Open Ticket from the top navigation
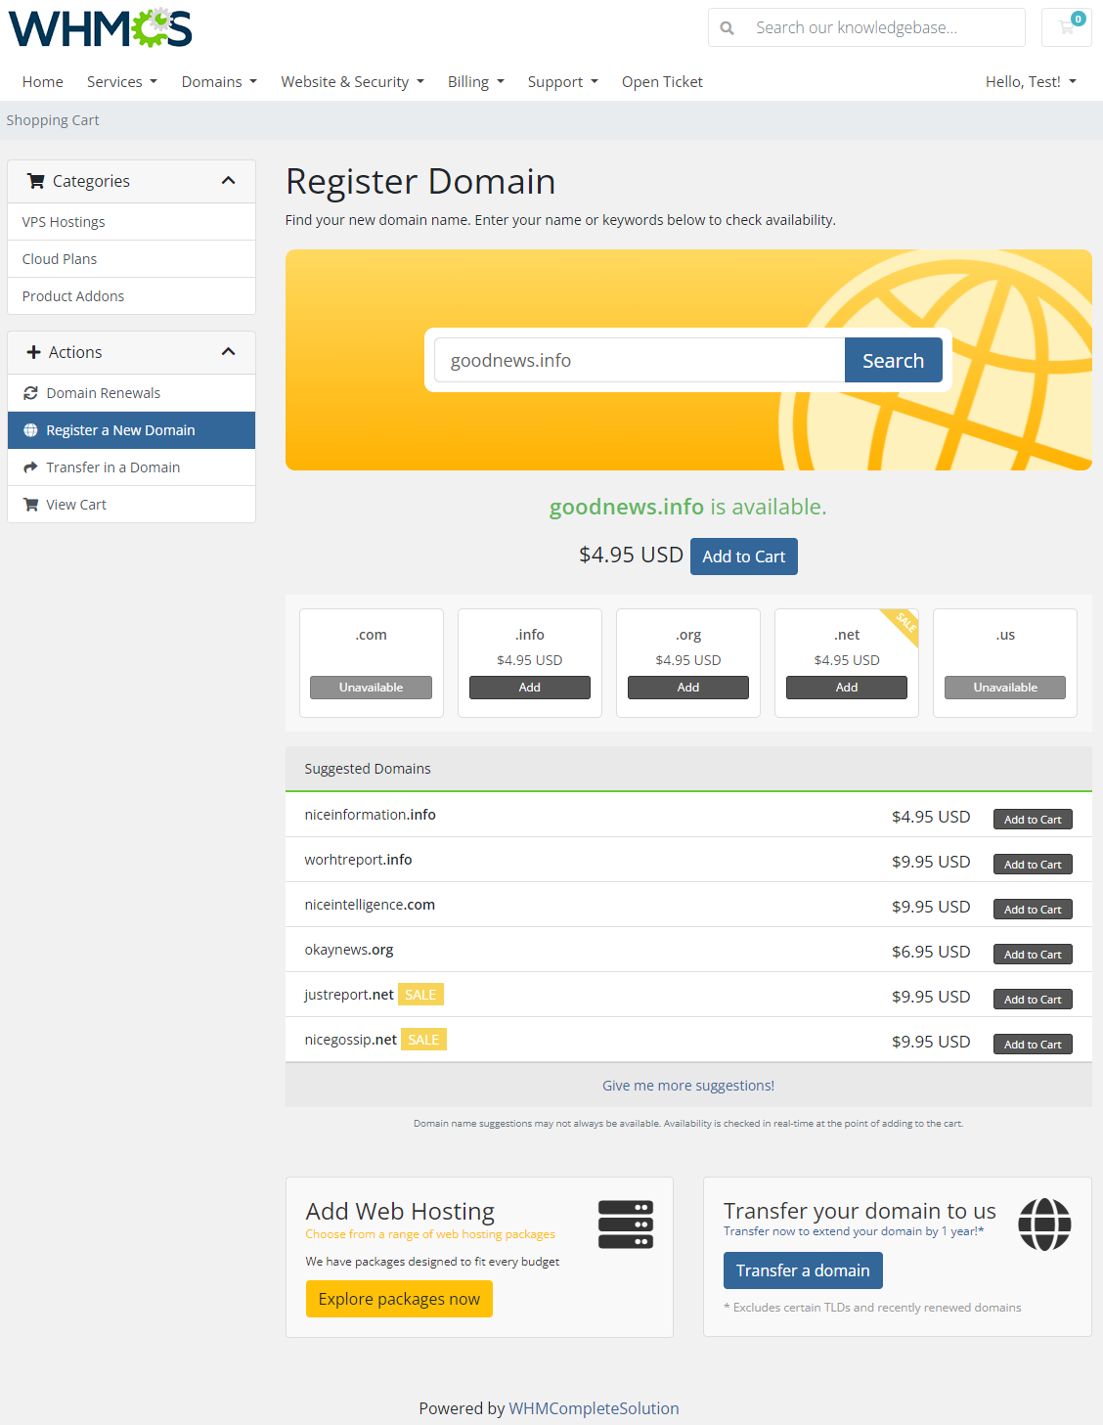Screen dimensions: 1103x1425 point(662,81)
